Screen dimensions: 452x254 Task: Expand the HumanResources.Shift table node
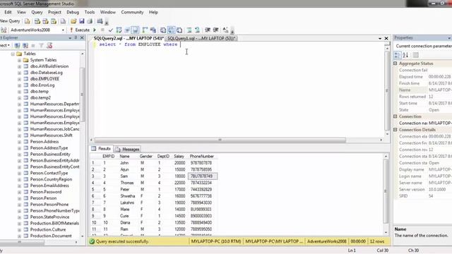(x=19, y=135)
